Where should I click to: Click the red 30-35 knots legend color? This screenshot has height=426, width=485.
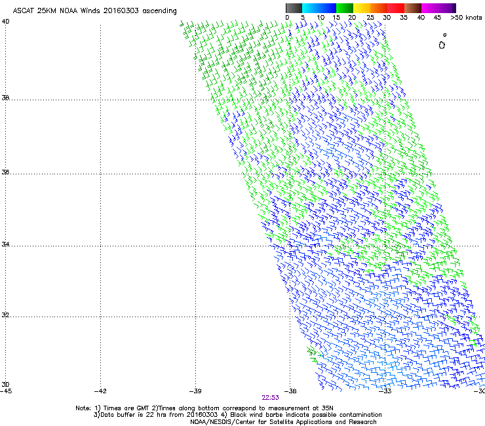396,8
